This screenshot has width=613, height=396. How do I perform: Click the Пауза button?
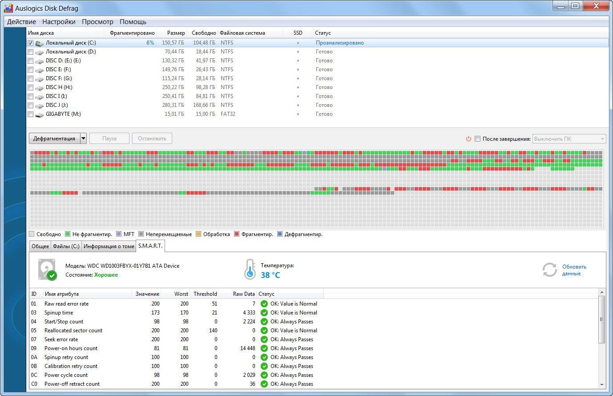pyautogui.click(x=109, y=139)
